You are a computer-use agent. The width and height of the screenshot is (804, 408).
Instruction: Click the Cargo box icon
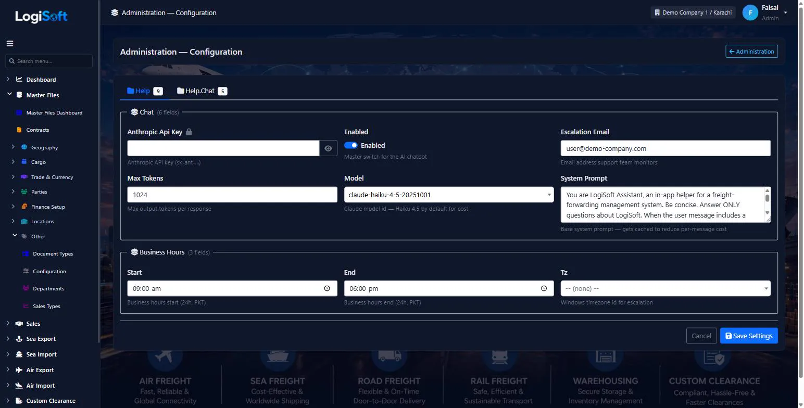(24, 162)
